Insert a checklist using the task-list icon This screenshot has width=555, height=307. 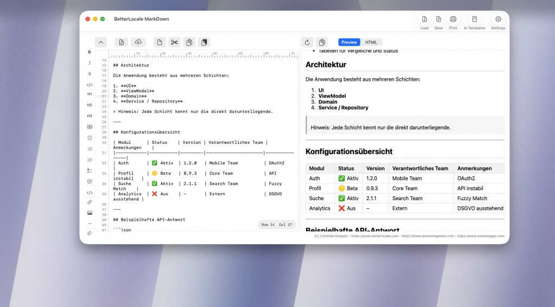point(89,170)
